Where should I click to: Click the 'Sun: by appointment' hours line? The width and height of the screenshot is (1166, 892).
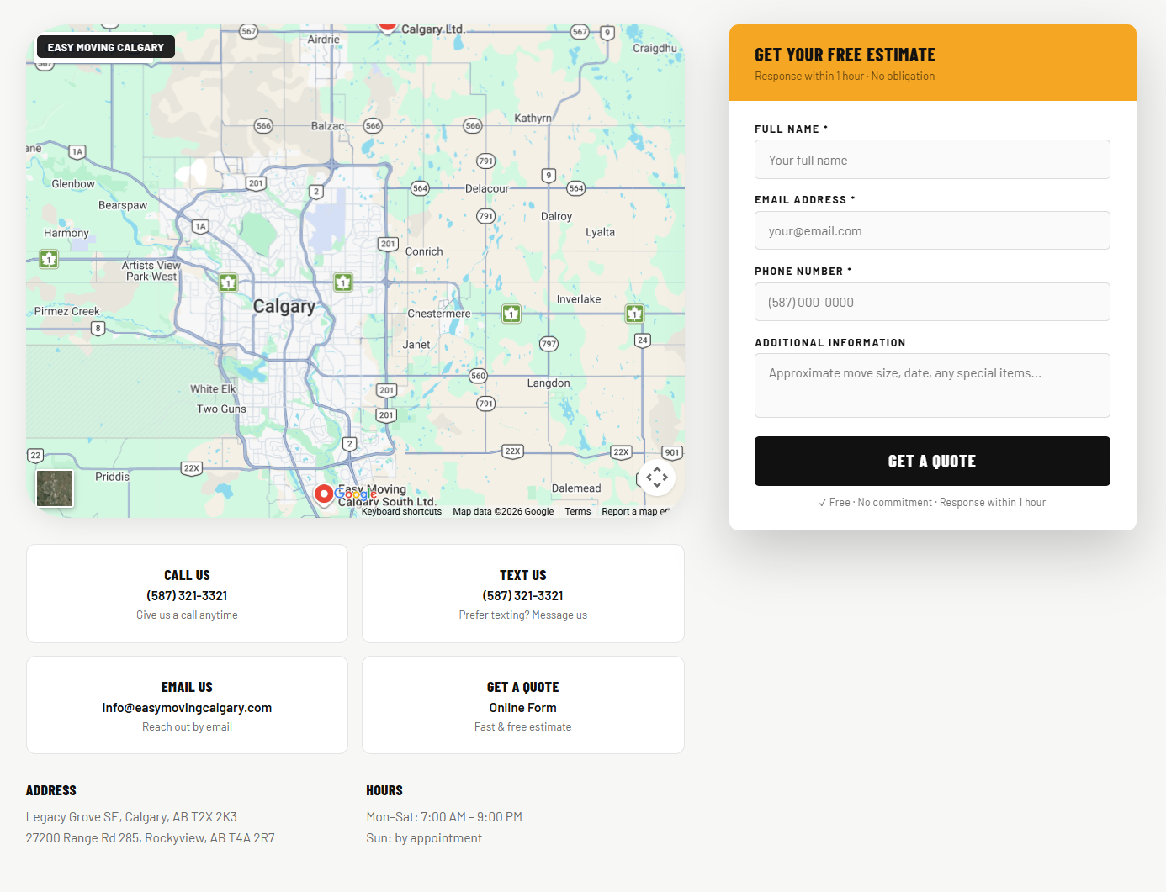pos(424,838)
